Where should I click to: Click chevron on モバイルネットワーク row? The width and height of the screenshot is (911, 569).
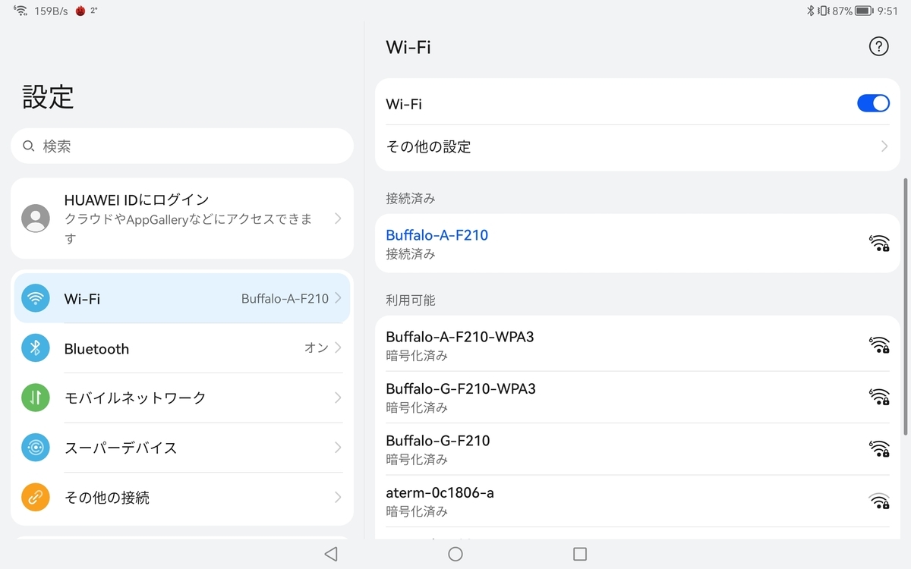click(338, 398)
